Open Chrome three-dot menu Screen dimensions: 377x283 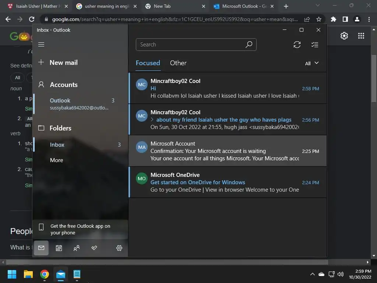[x=369, y=19]
